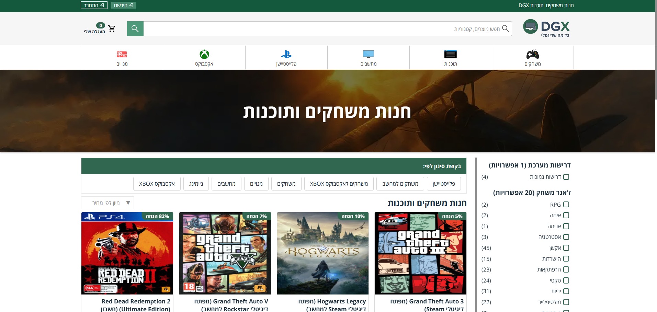Check the אסטרטגיה genre checkbox
Screen dimensions: 657x312
point(566,237)
